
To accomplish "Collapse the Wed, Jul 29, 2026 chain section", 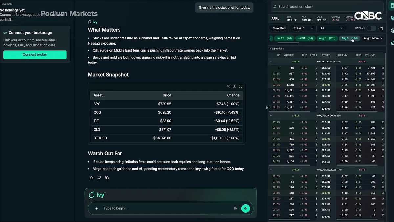I will point(271,170).
